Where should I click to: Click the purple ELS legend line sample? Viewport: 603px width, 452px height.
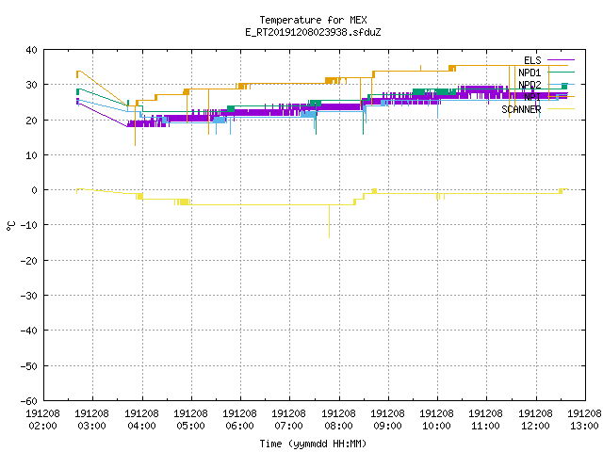tap(561, 60)
